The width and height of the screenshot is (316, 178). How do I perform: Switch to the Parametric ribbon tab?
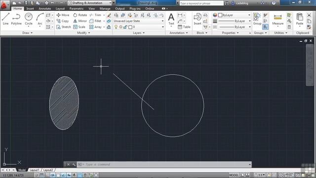pos(77,9)
